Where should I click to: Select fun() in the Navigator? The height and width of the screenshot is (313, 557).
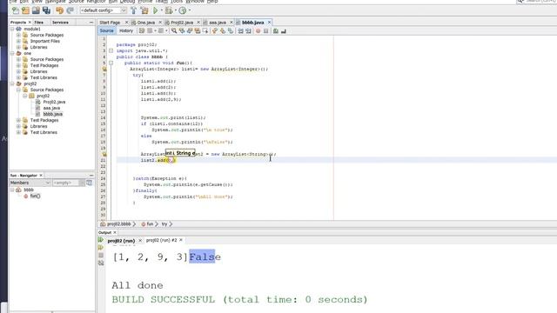pos(35,196)
